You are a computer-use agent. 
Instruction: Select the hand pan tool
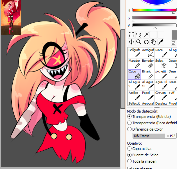[153, 42]
